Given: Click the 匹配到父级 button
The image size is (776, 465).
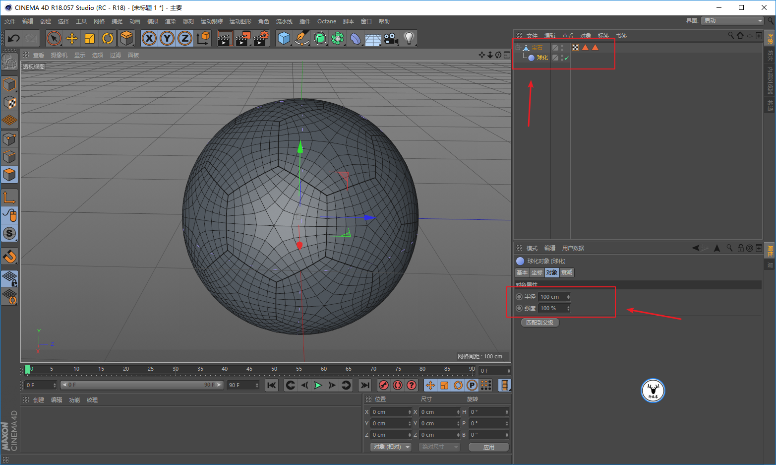Looking at the screenshot, I should (x=540, y=323).
